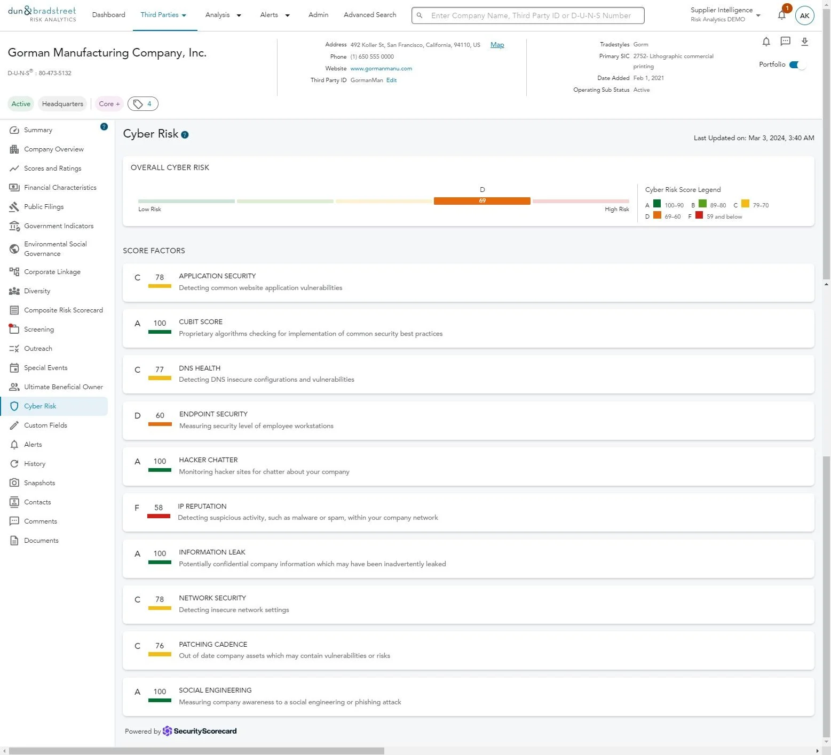Image resolution: width=831 pixels, height=755 pixels.
Task: Click the red F legend swatch
Action: click(699, 215)
